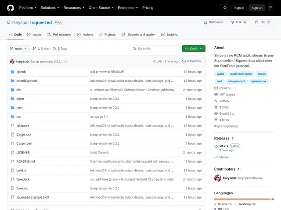
Task: Expand the Platform menu
Action: 28,8
